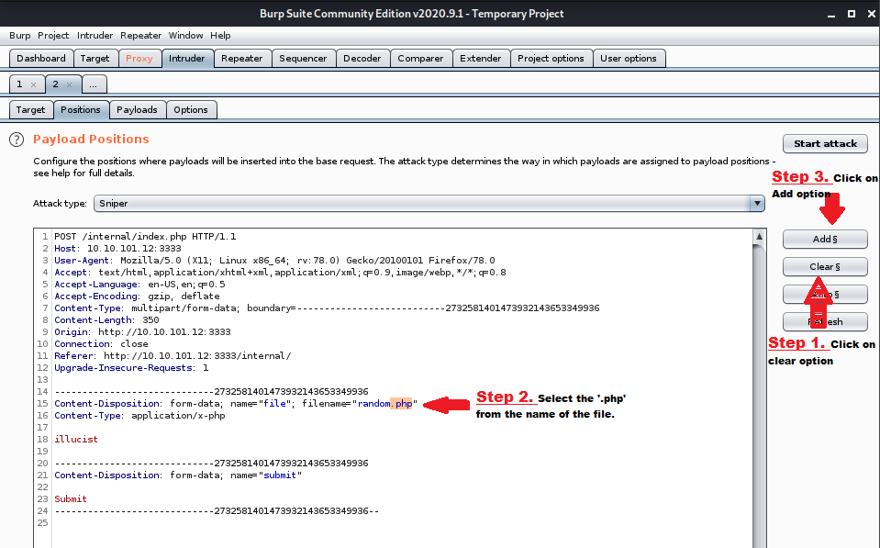Open the Attack type dropdown
Screen dimensions: 880x548
pos(429,203)
